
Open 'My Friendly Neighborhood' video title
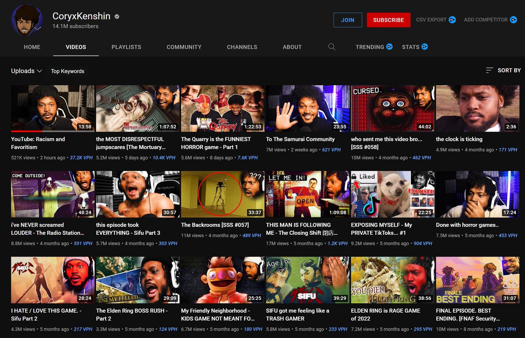click(218, 314)
